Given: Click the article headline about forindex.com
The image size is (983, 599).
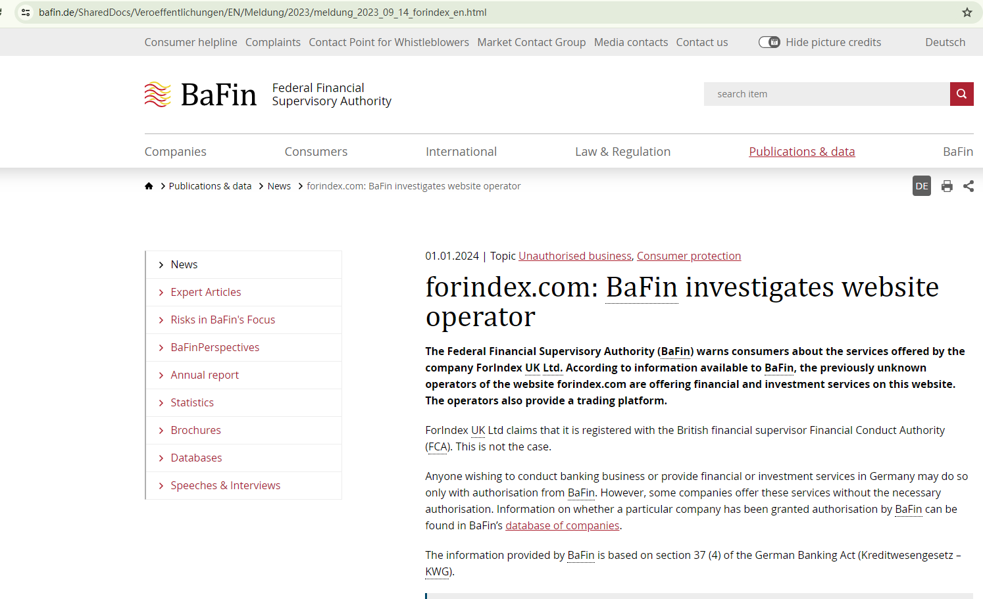Looking at the screenshot, I should pyautogui.click(x=682, y=302).
